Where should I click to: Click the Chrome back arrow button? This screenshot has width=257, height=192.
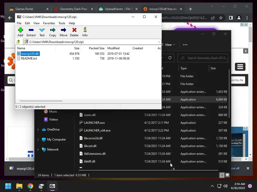[x=10, y=18]
